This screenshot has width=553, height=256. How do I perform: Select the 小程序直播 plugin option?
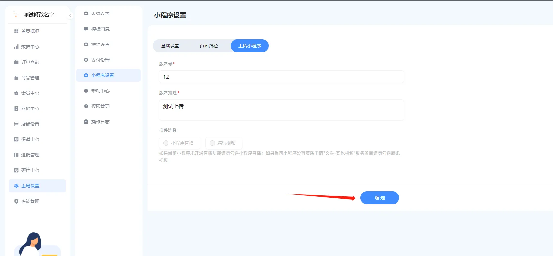(180, 143)
